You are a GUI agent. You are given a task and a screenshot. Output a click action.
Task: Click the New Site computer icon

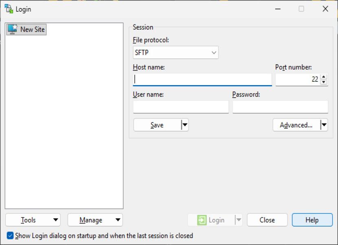coord(13,29)
